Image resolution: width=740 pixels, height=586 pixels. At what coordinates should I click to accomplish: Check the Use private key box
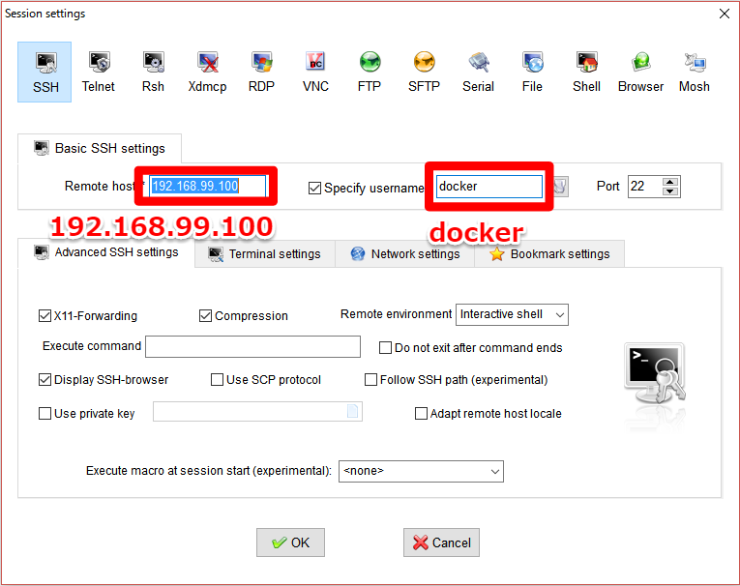click(44, 414)
